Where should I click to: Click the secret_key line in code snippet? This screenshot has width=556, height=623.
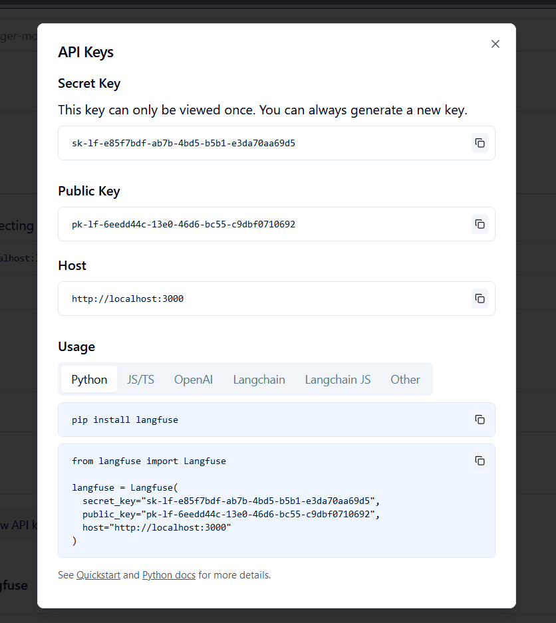point(231,501)
